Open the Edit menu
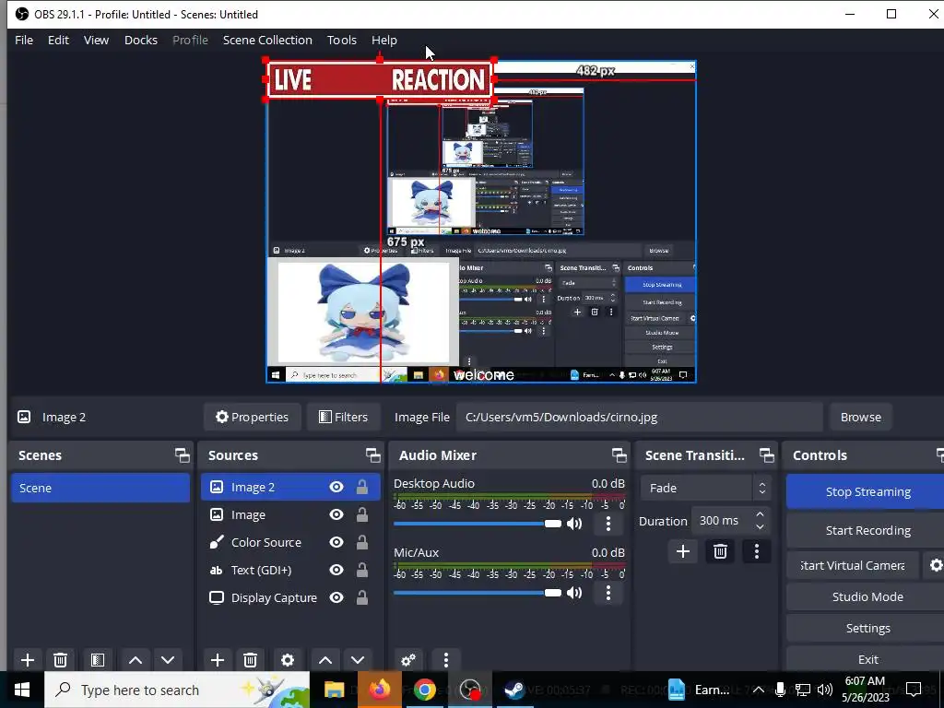944x708 pixels. pyautogui.click(x=58, y=40)
